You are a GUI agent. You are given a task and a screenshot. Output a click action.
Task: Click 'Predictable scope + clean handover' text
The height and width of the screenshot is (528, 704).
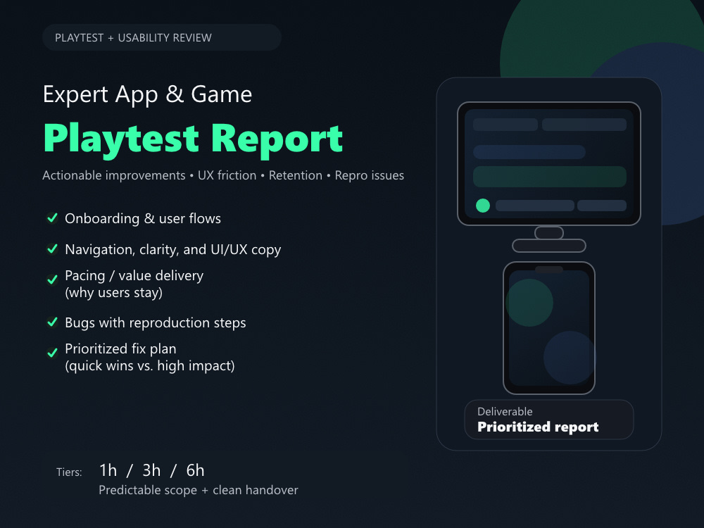pos(199,490)
